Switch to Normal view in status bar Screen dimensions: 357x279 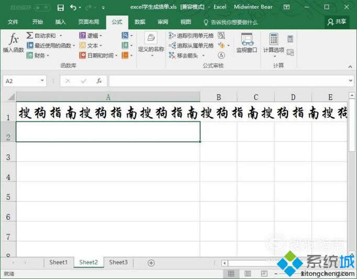tap(231, 273)
